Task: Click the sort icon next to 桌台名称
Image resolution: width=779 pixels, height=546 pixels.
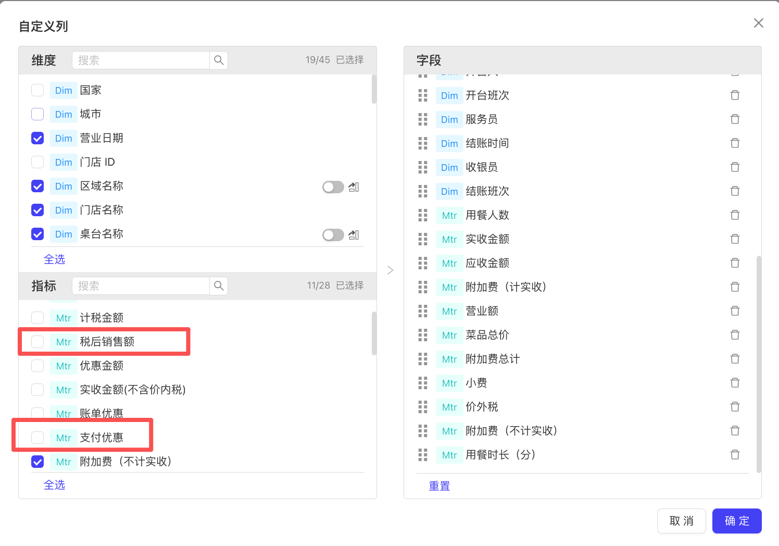Action: (354, 235)
